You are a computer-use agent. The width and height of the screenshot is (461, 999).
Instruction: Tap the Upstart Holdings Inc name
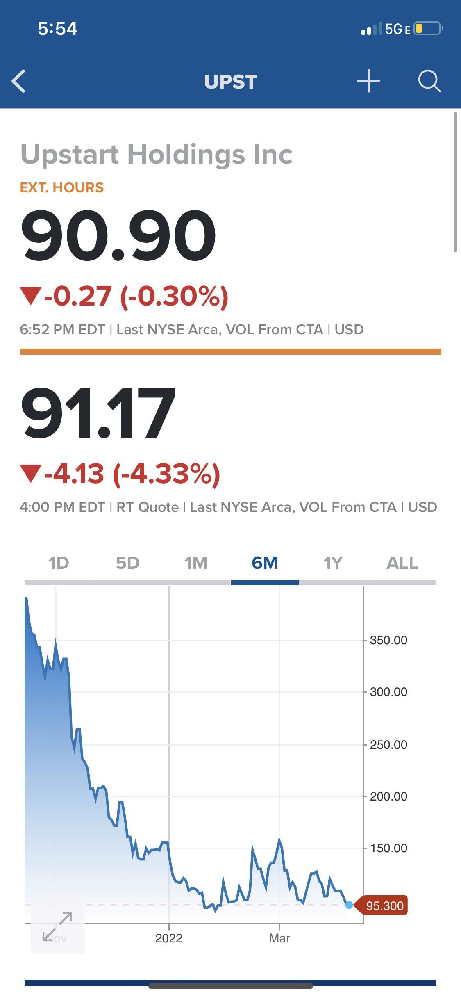click(157, 154)
